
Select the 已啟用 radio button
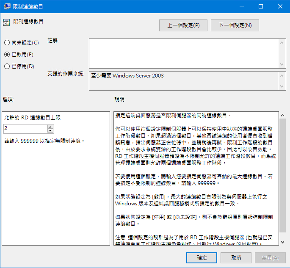[x=7, y=54]
